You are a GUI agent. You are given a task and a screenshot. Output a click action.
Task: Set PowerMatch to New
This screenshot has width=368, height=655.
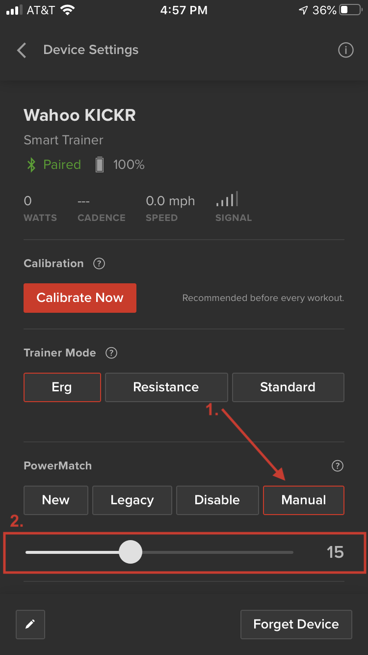[x=56, y=500]
